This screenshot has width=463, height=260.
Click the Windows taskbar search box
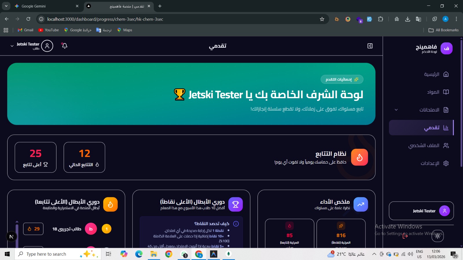[58, 254]
